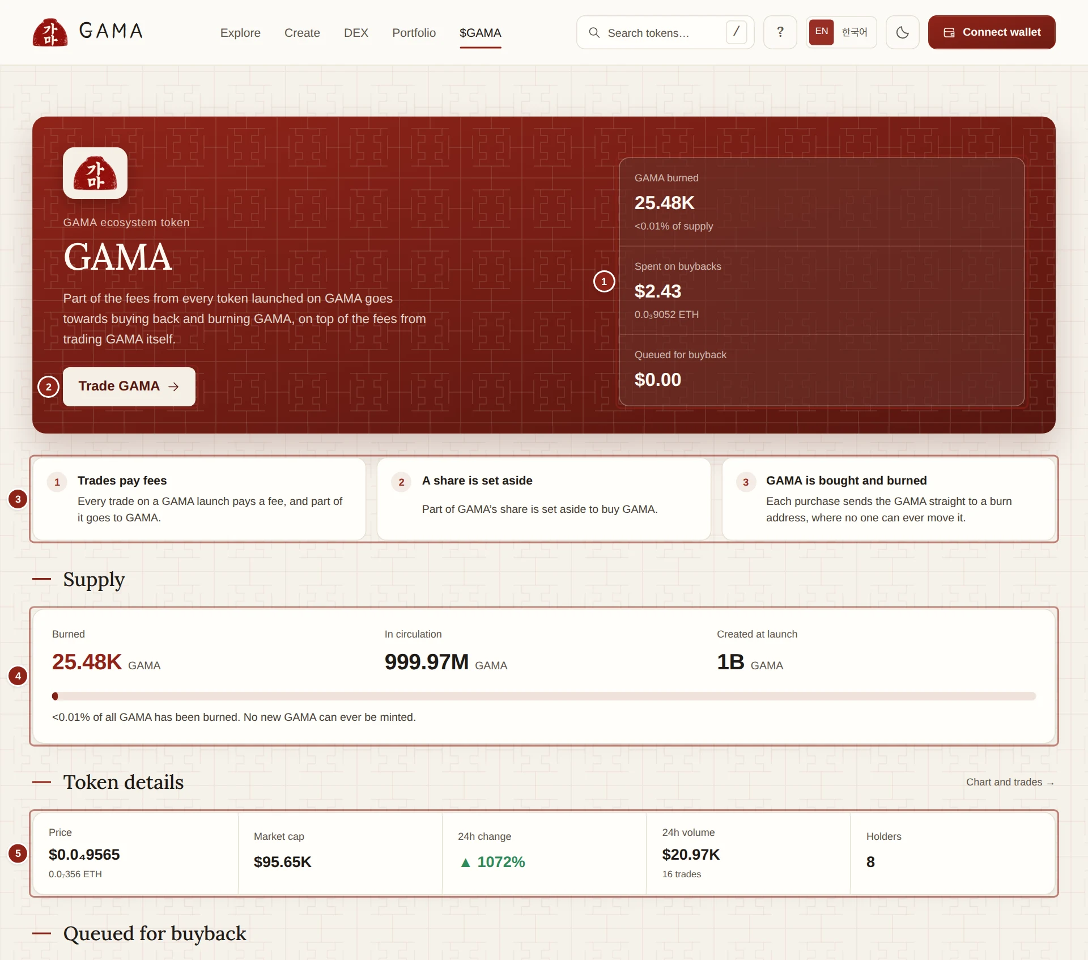Click the Trades pay fees step card
1088x960 pixels.
tap(199, 499)
